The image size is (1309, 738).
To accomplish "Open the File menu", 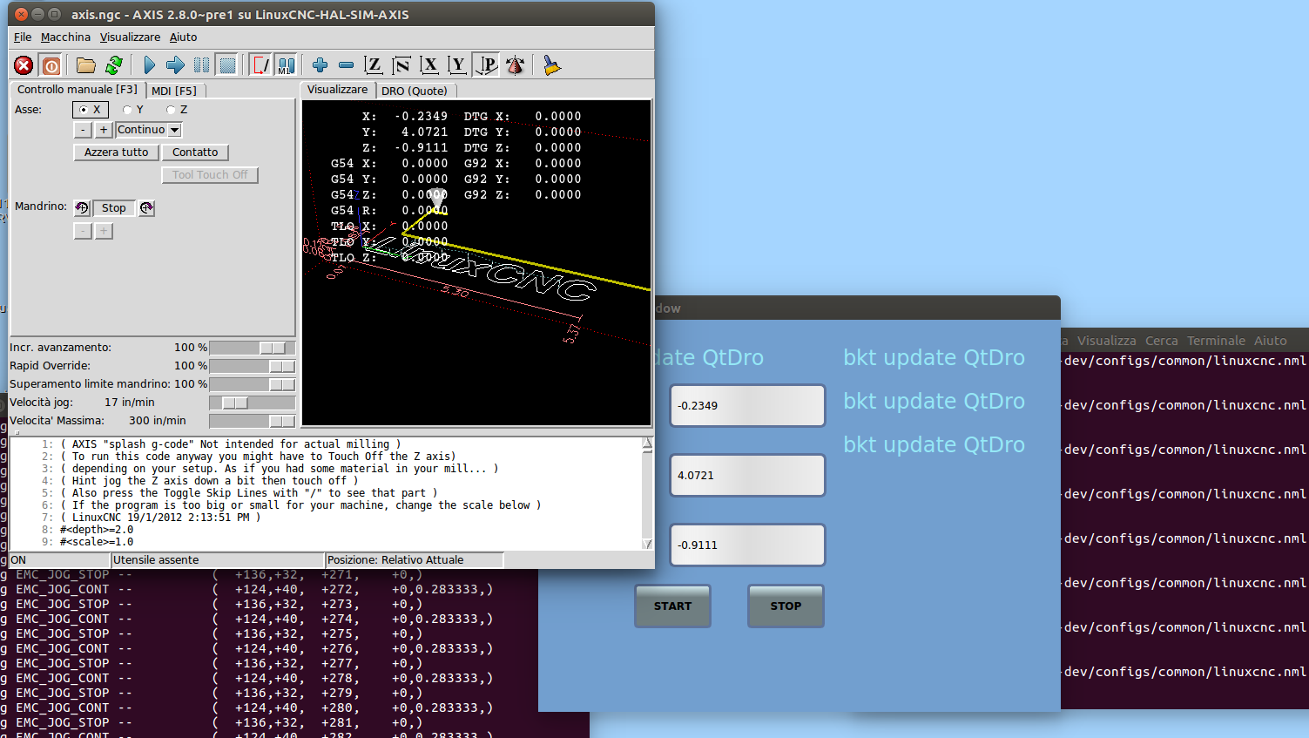I will click(23, 37).
